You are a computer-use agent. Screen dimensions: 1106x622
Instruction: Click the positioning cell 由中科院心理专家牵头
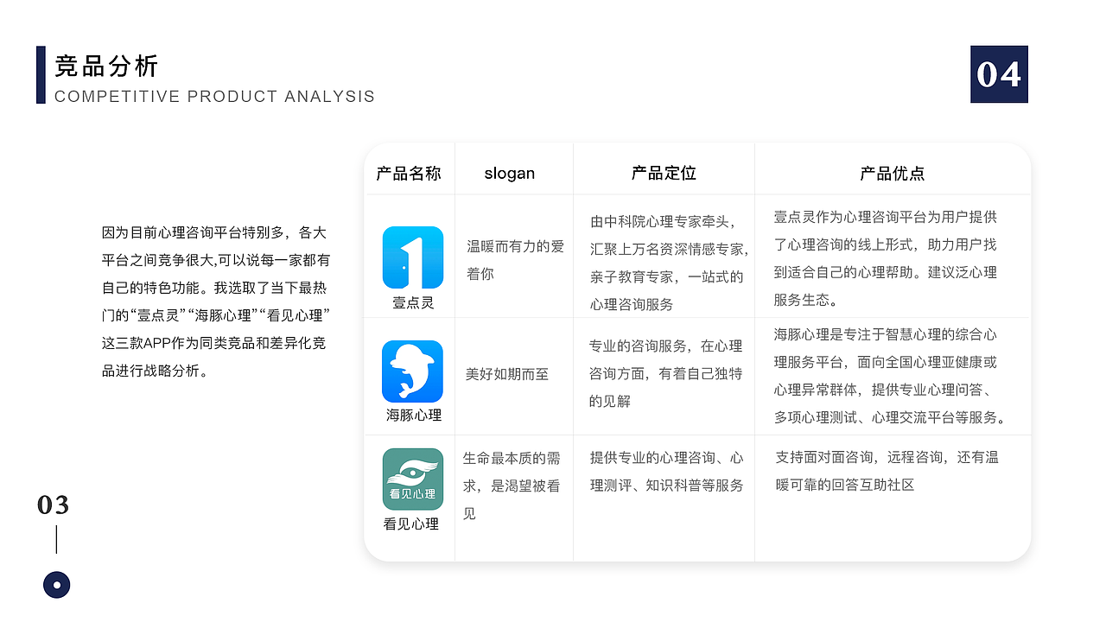(670, 263)
